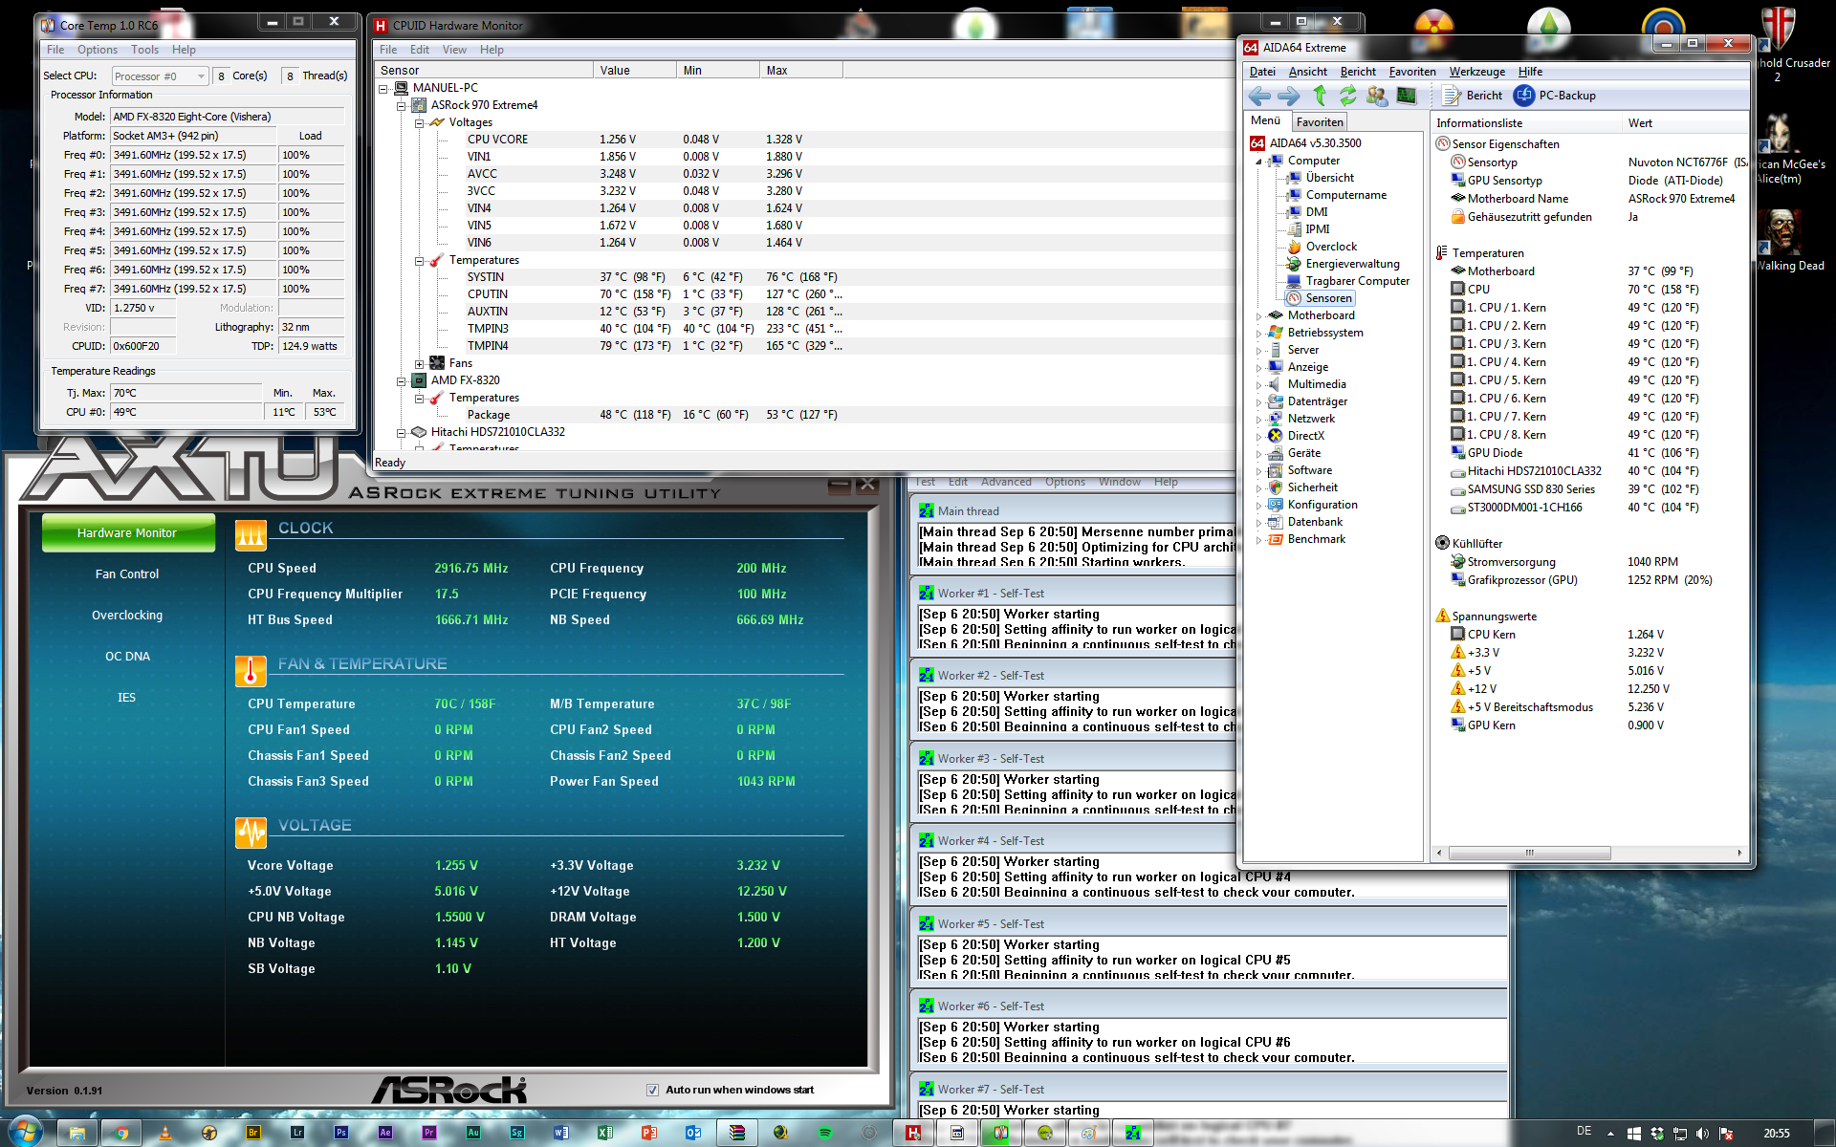Click the Fan Control button in AXTU

click(127, 574)
